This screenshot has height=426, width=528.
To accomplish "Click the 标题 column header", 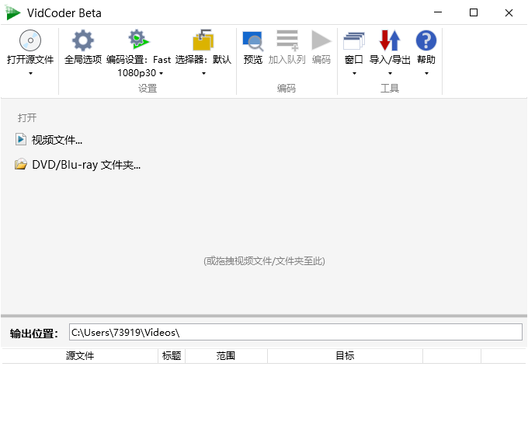I will tap(172, 356).
